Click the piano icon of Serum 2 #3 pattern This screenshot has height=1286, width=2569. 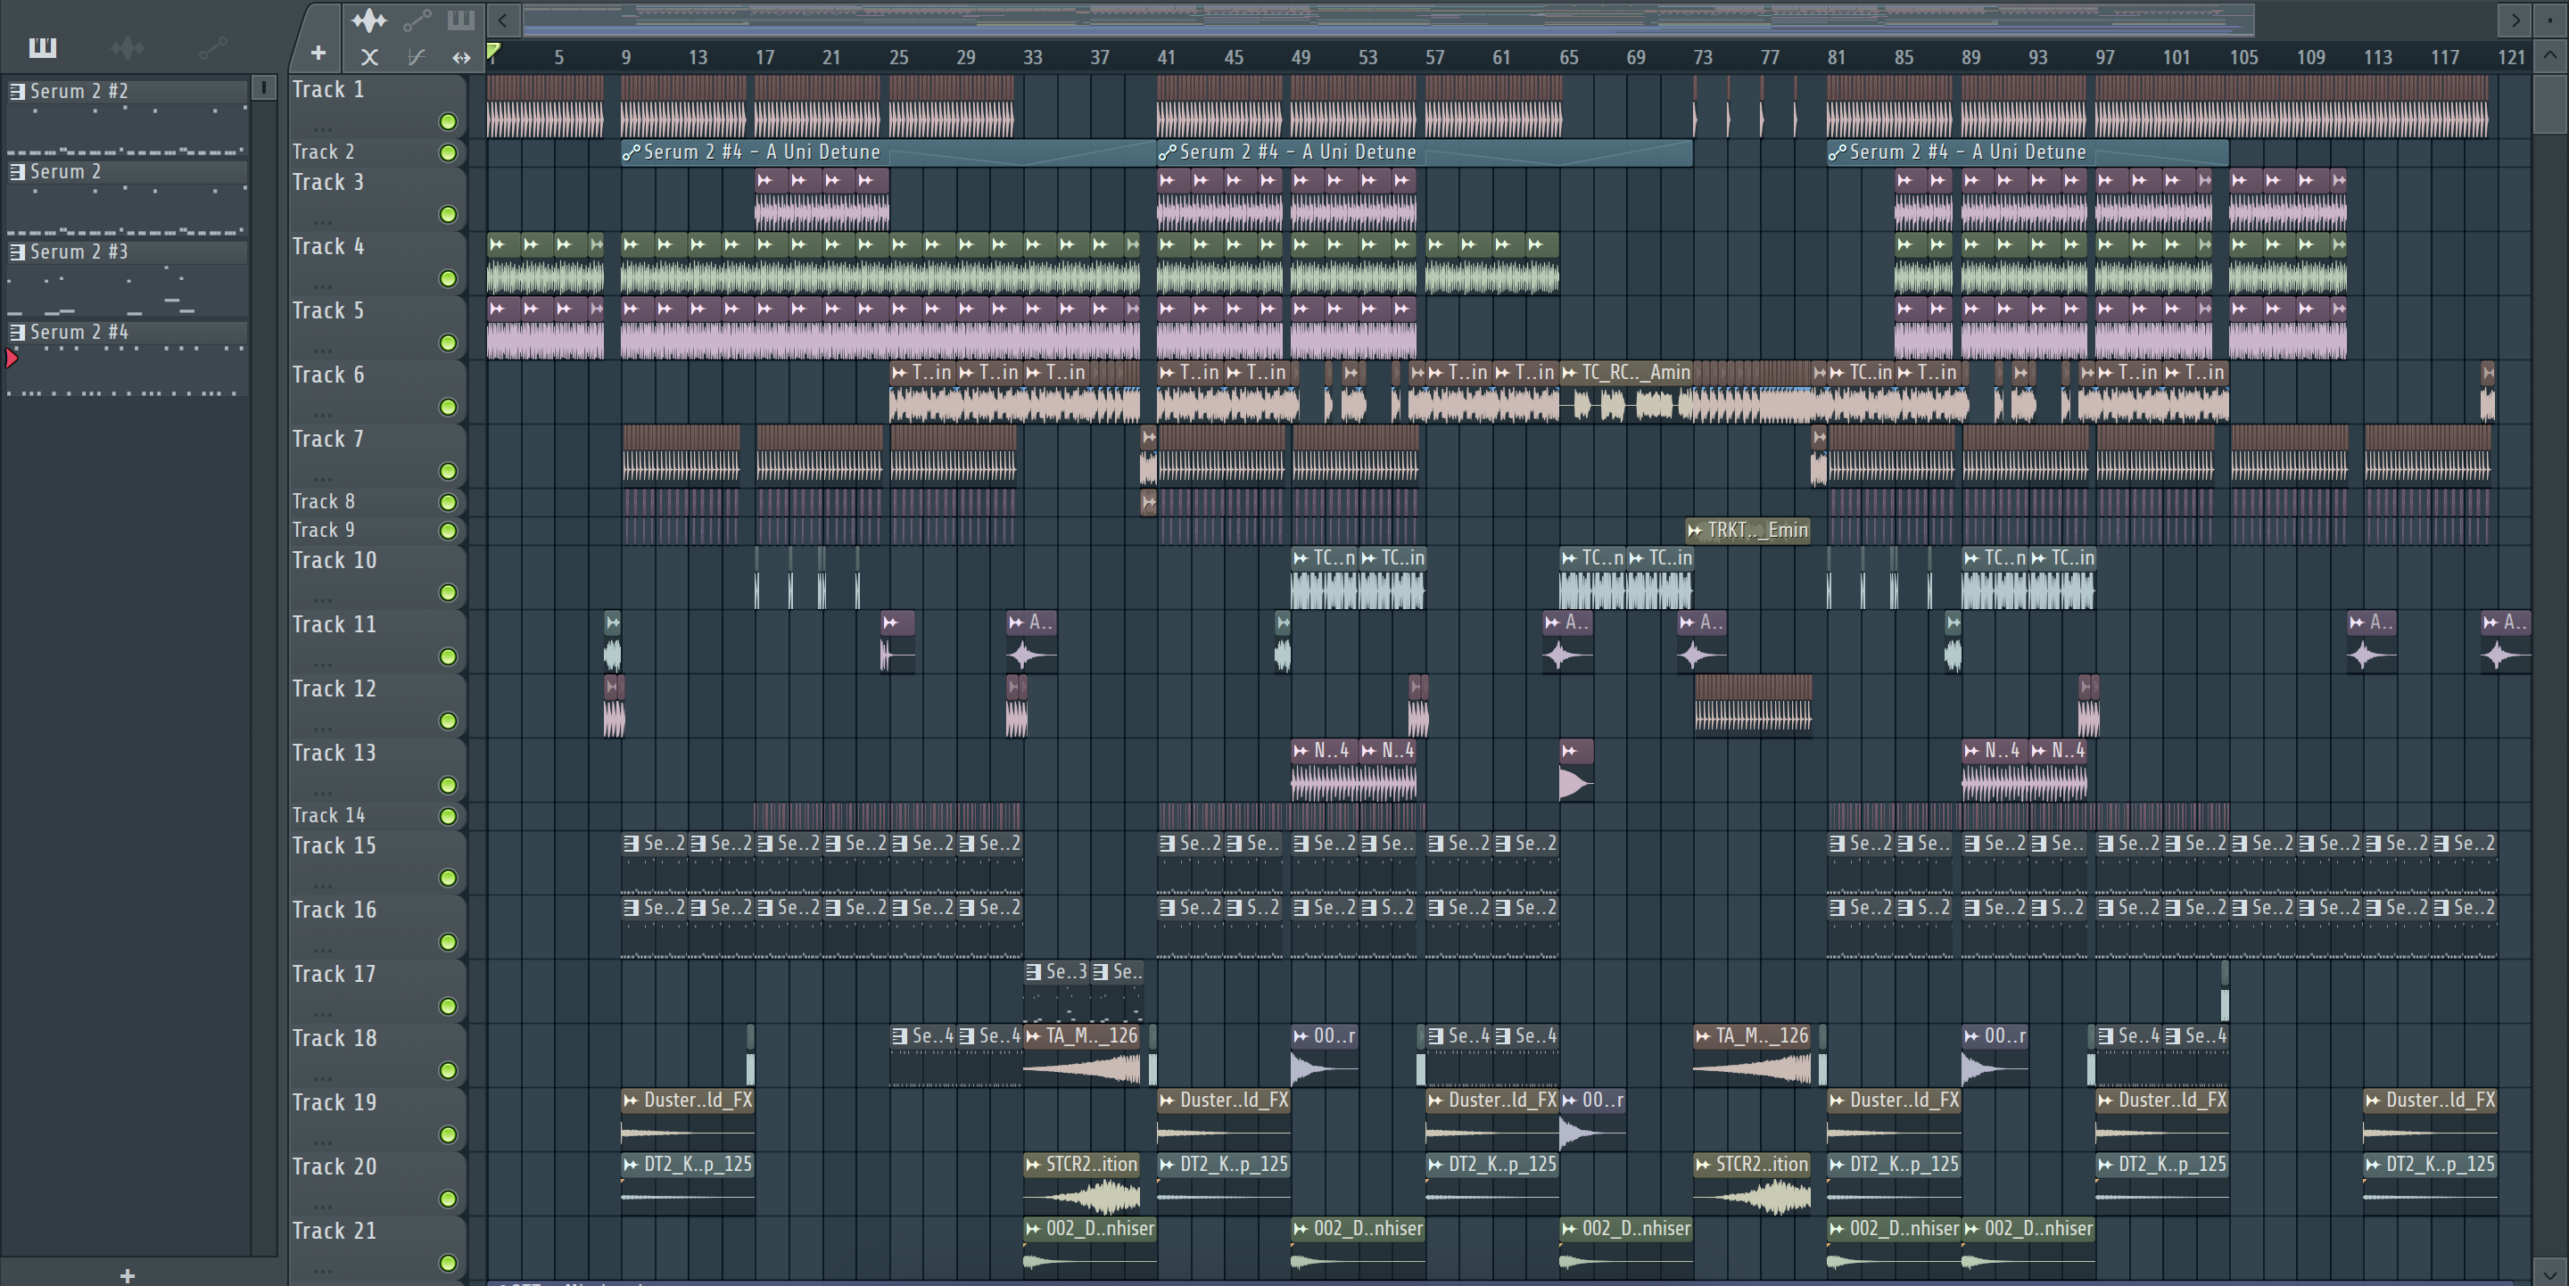[x=17, y=251]
